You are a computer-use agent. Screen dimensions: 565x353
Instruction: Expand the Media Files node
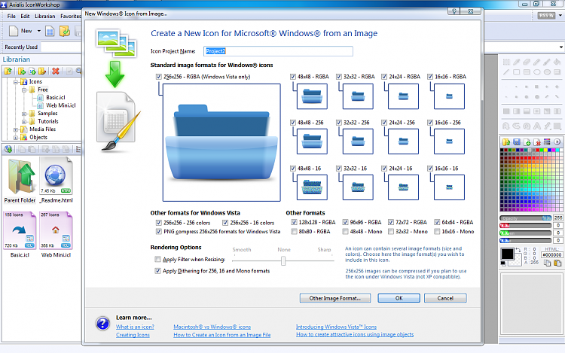click(16, 129)
